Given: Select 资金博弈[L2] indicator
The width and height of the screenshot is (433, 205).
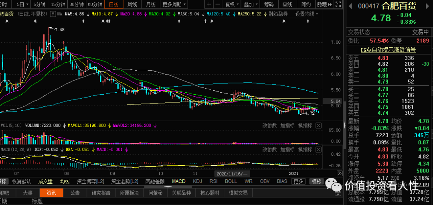Looking at the screenshot, I should 91,181.
